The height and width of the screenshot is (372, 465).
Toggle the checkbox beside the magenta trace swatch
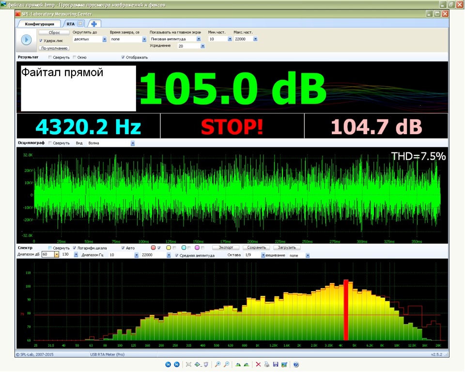pyautogui.click(x=202, y=248)
